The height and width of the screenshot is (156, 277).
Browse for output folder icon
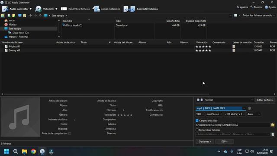pyautogui.click(x=273, y=125)
